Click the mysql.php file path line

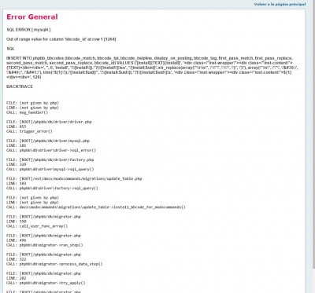pyautogui.click(x=48, y=141)
